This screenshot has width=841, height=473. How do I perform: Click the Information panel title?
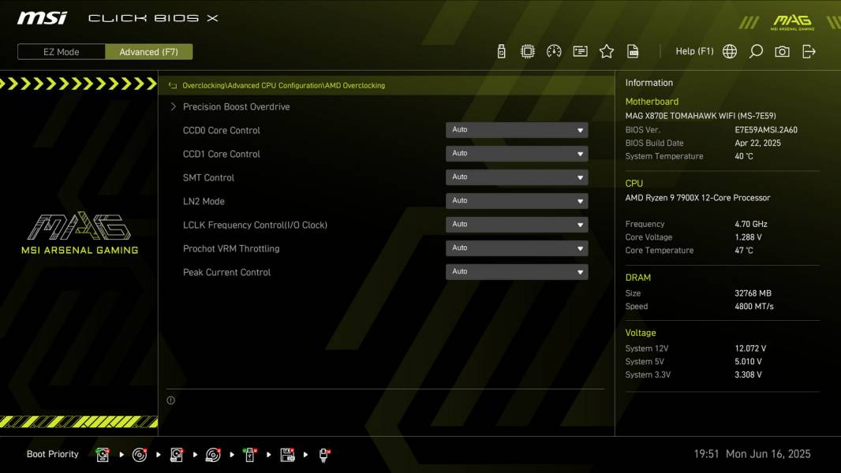pyautogui.click(x=649, y=83)
